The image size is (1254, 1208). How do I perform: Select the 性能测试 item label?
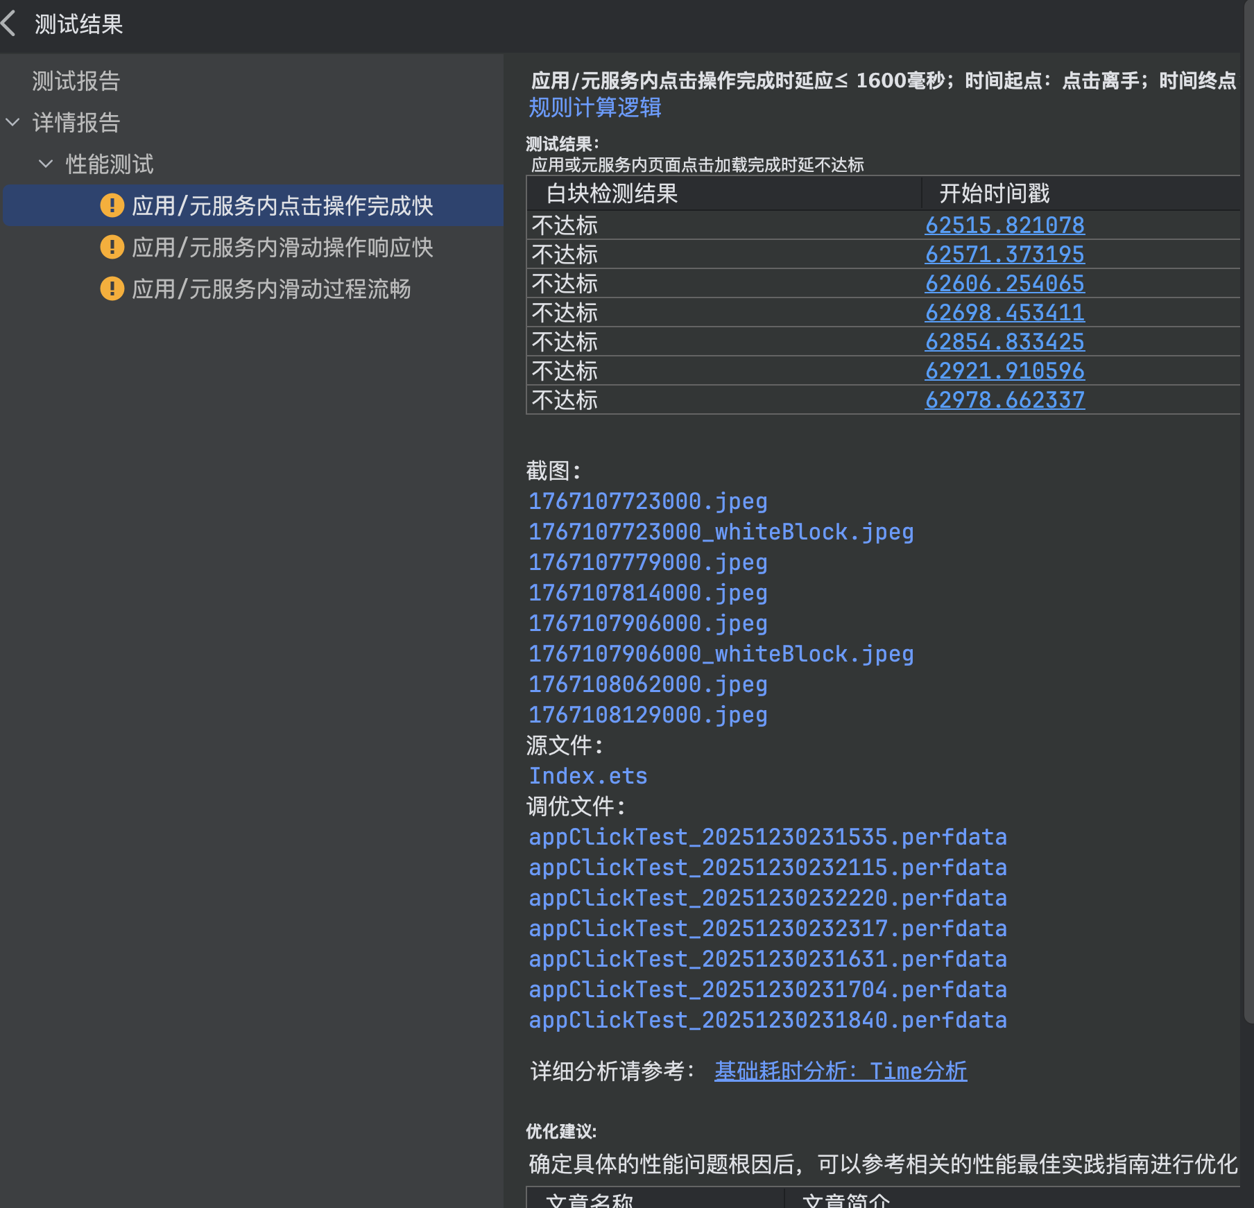click(110, 164)
